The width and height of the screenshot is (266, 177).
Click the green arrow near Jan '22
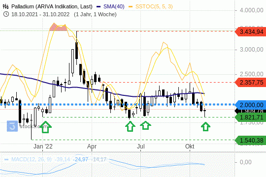45,127
